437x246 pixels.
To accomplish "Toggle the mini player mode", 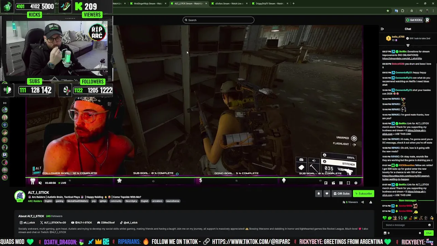I will (326, 183).
